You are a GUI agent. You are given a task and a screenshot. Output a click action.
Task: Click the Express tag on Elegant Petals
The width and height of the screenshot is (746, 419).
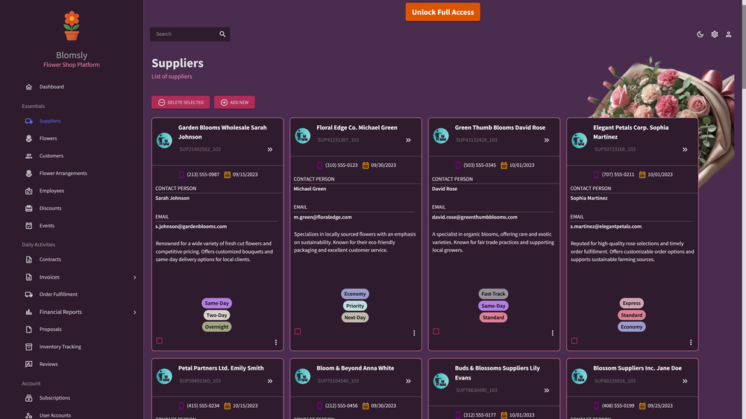coord(631,303)
